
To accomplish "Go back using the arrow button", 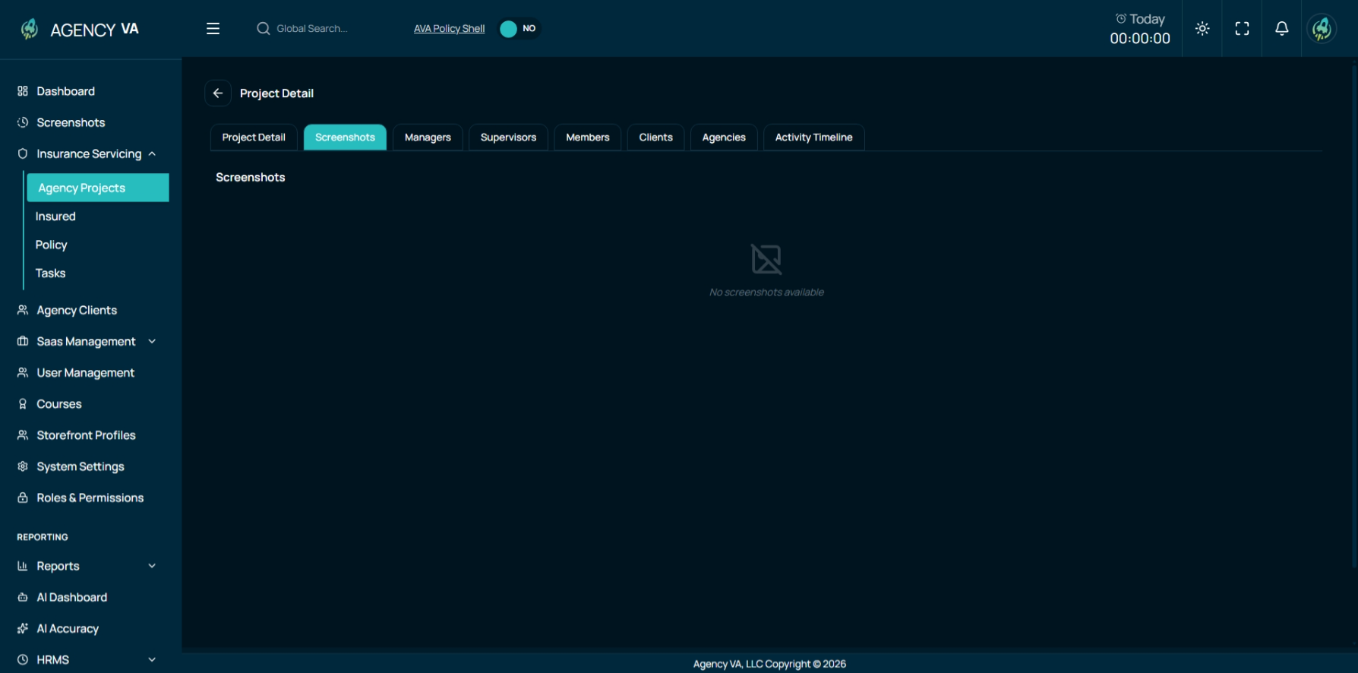I will click(x=218, y=93).
